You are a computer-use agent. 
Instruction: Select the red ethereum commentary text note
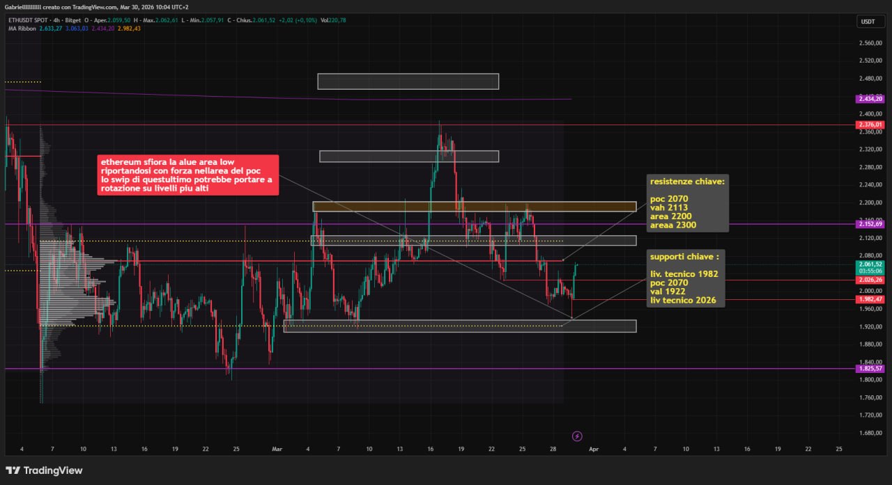tap(188, 175)
